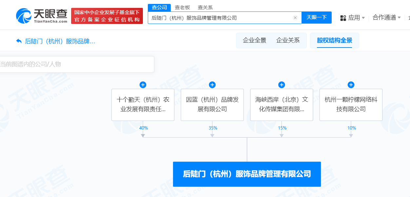Switch to the 查老板 tab
Viewport: 410px width, 197px height.
click(182, 8)
